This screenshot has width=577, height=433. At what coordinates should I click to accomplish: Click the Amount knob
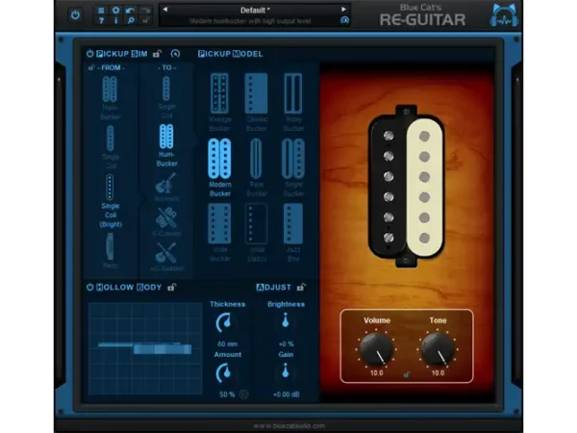224,372
